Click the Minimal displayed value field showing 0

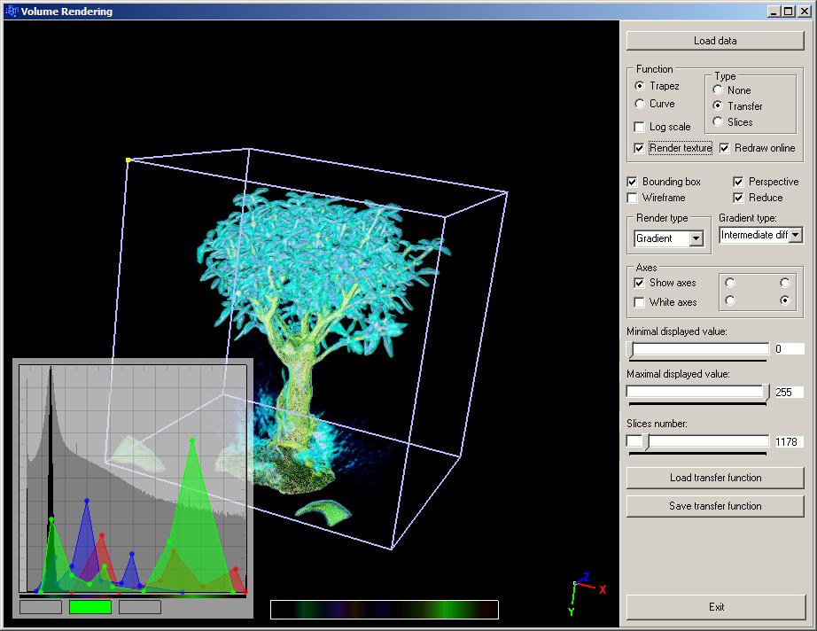(x=789, y=349)
